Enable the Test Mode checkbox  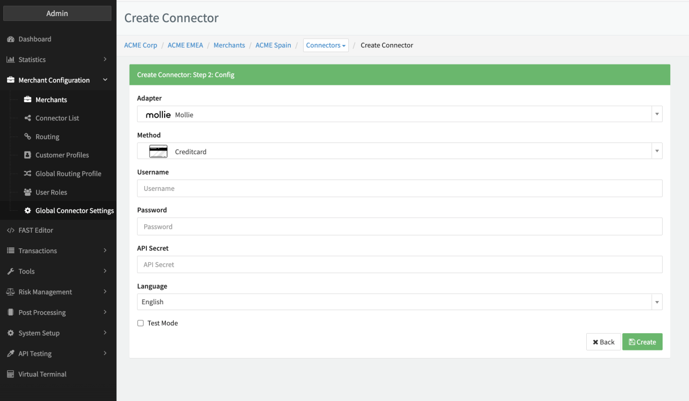(x=140, y=323)
